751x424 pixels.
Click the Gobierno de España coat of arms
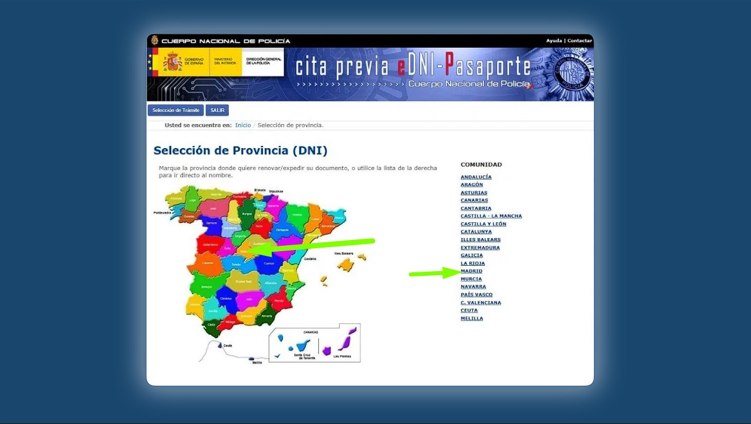point(172,62)
